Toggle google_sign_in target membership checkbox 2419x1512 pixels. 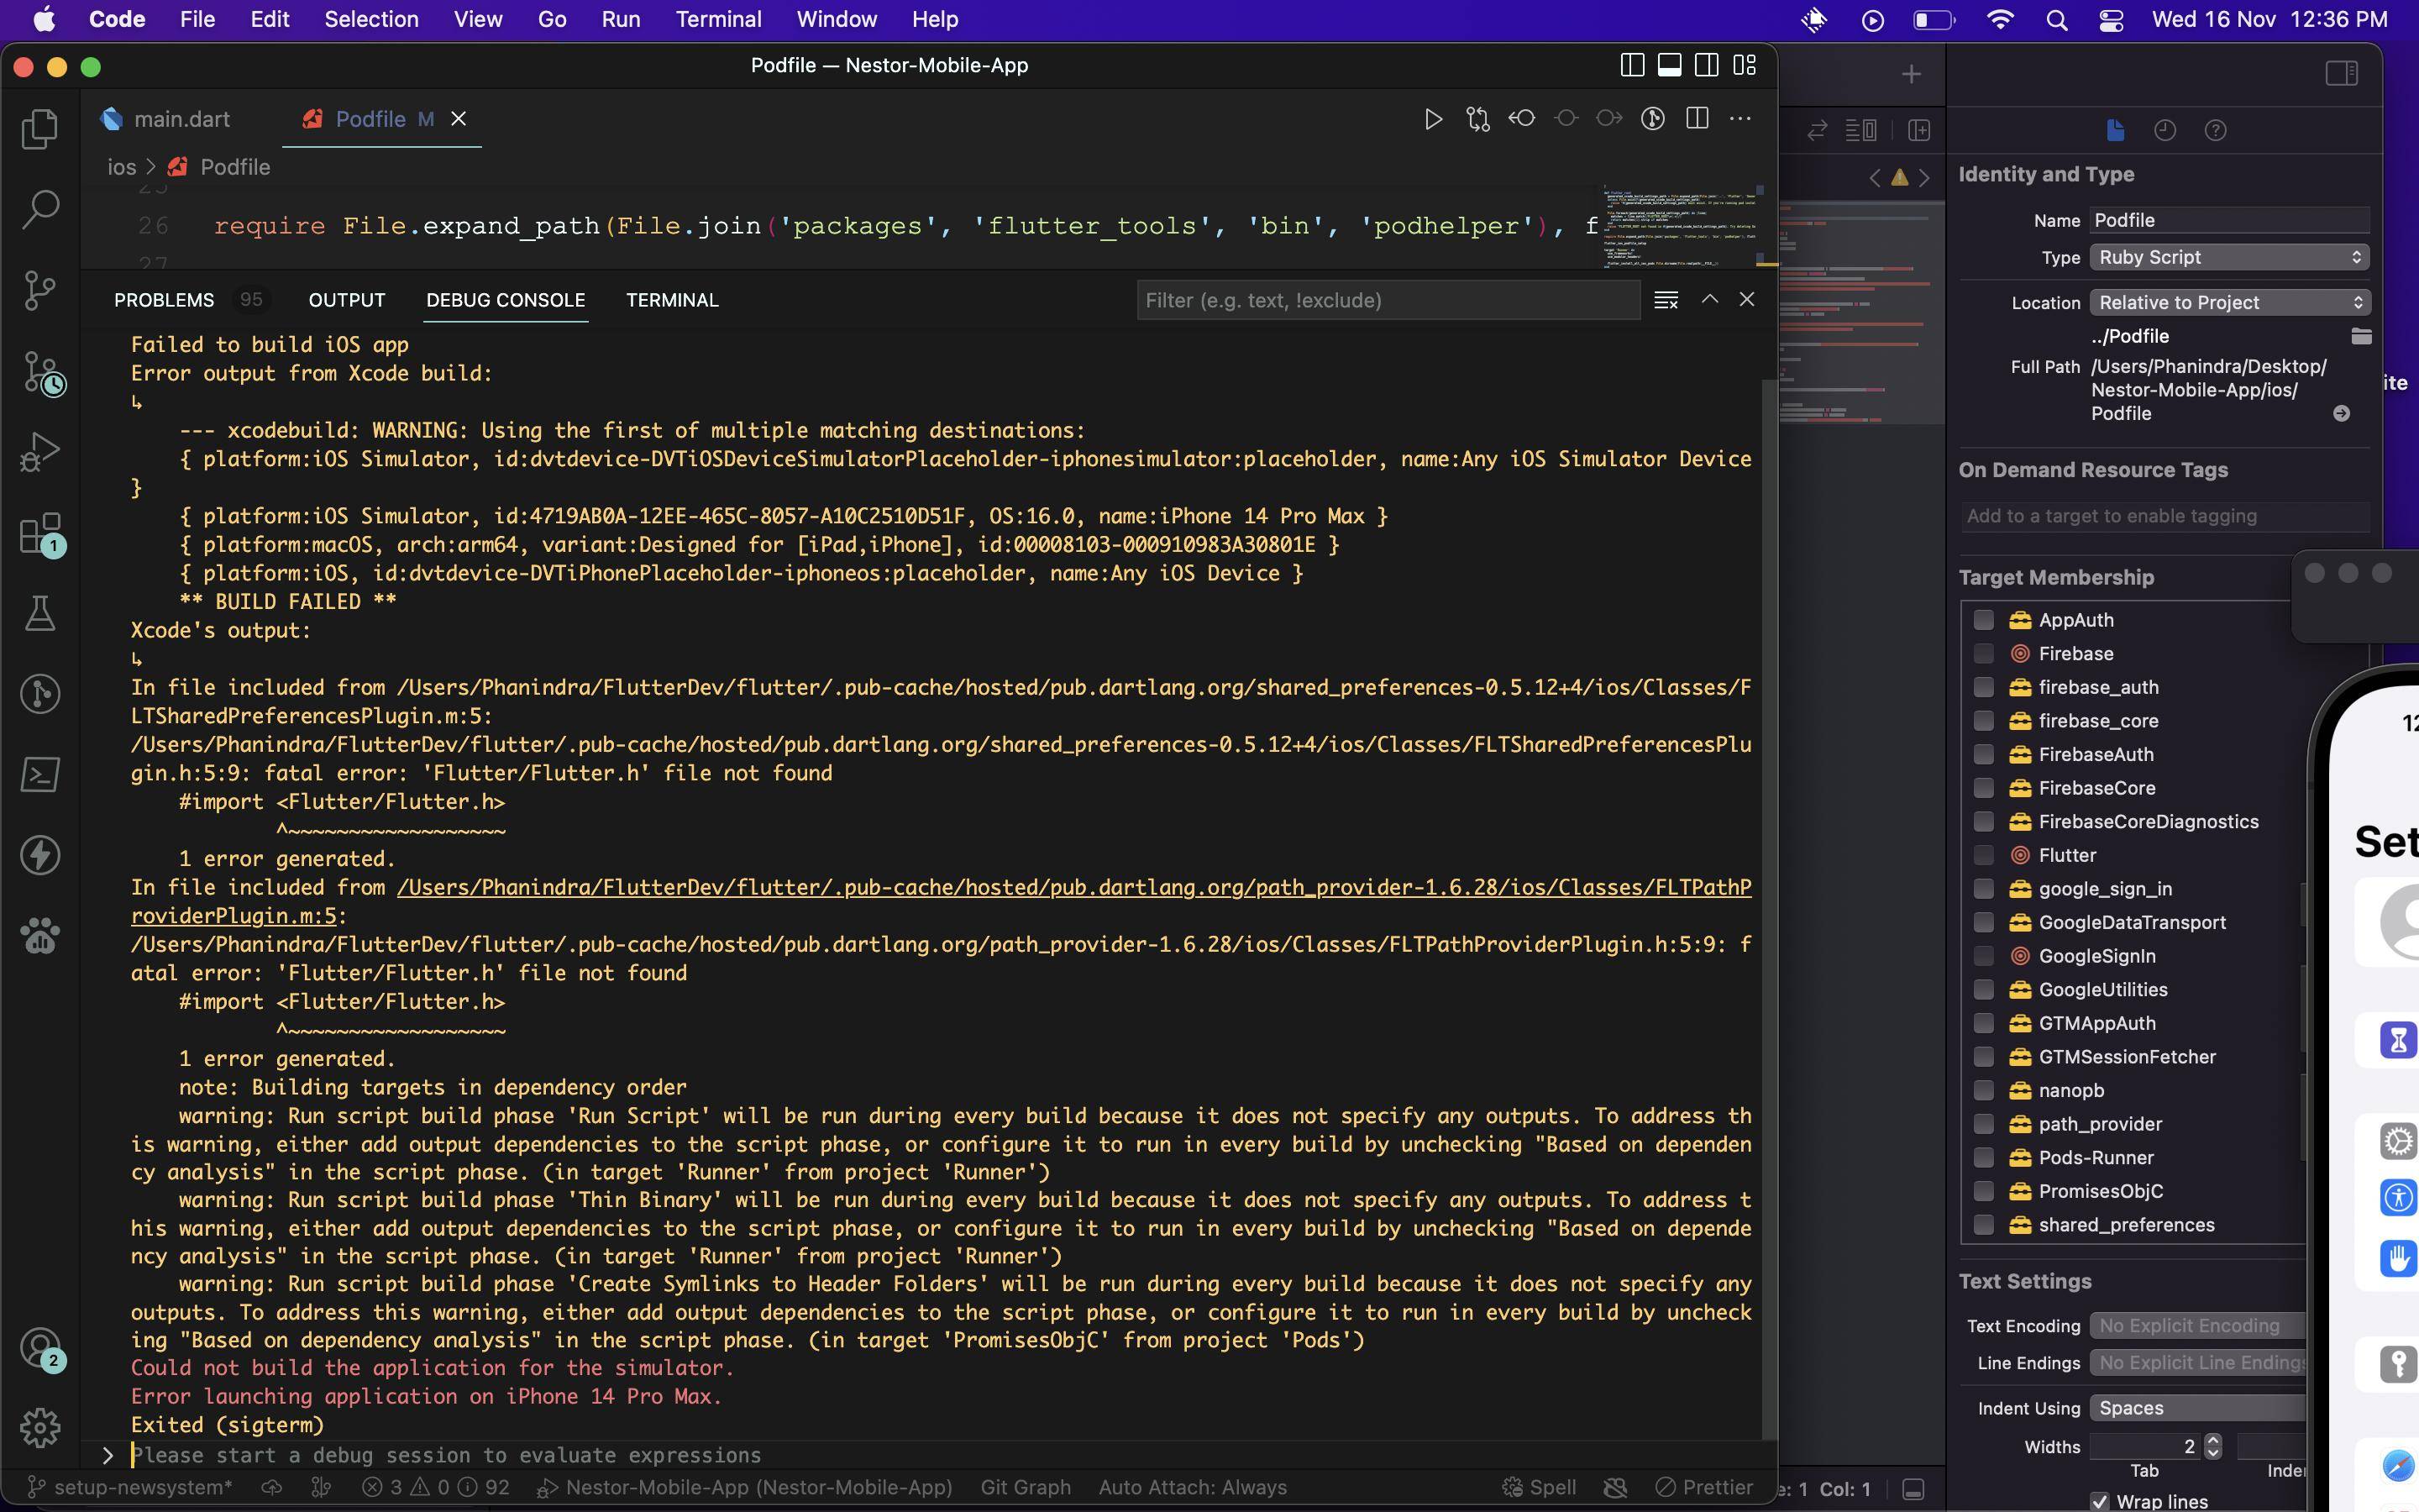[1983, 889]
